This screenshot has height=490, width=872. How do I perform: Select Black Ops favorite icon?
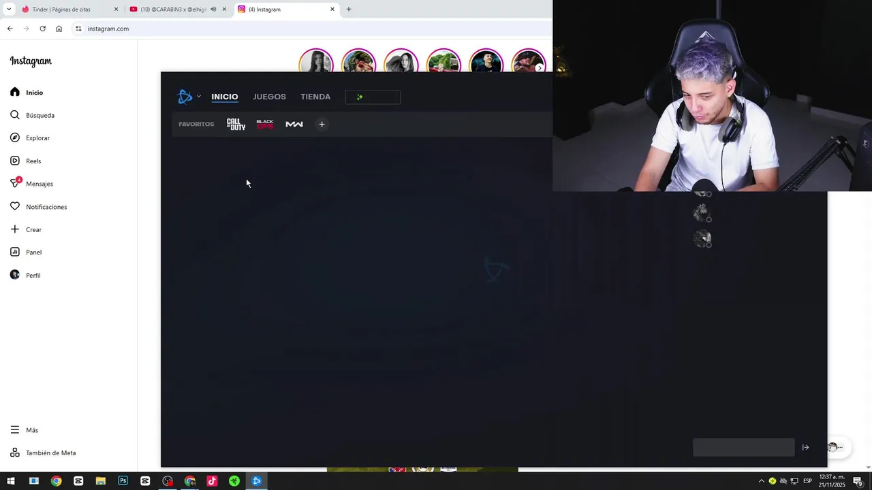point(265,124)
